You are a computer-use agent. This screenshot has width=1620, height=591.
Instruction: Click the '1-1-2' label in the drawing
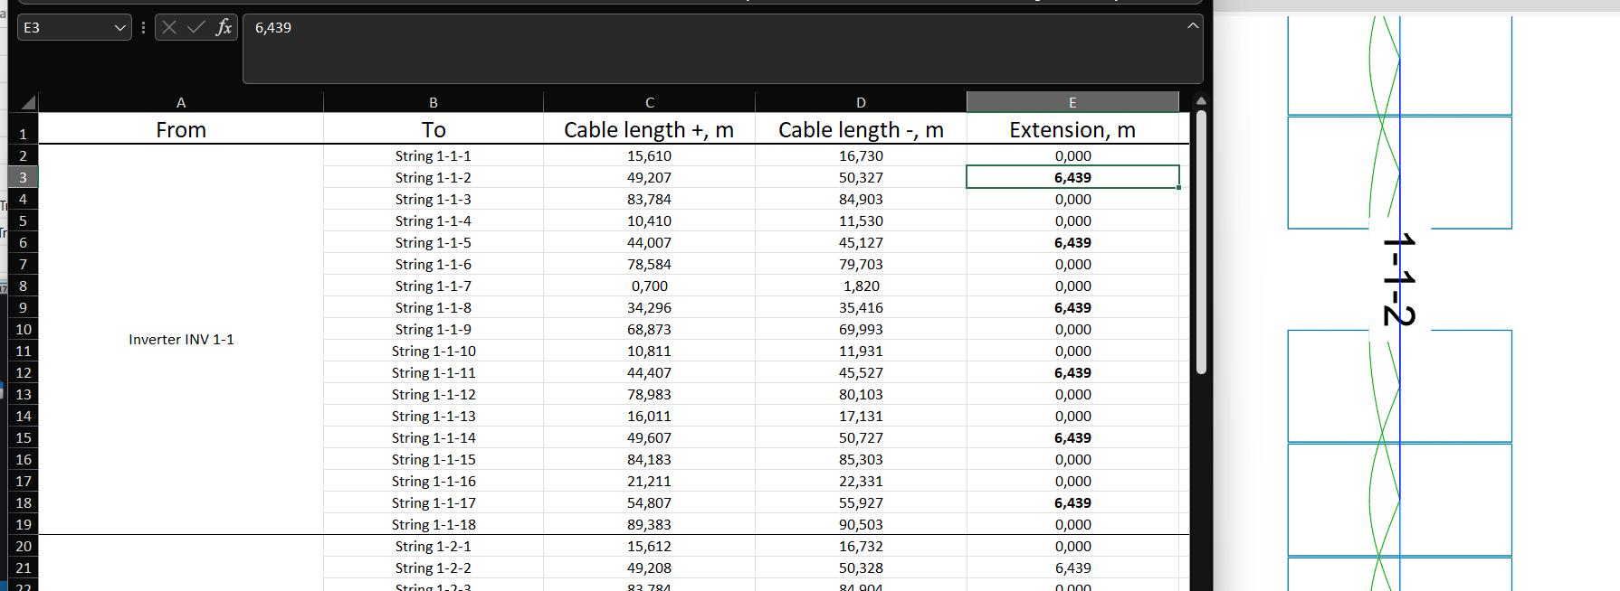point(1399,279)
